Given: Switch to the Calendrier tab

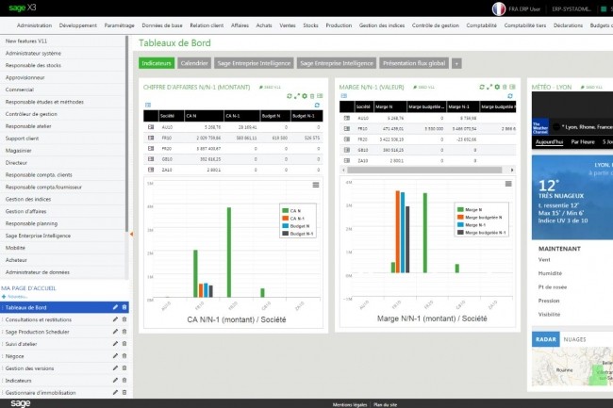Looking at the screenshot, I should tap(194, 63).
